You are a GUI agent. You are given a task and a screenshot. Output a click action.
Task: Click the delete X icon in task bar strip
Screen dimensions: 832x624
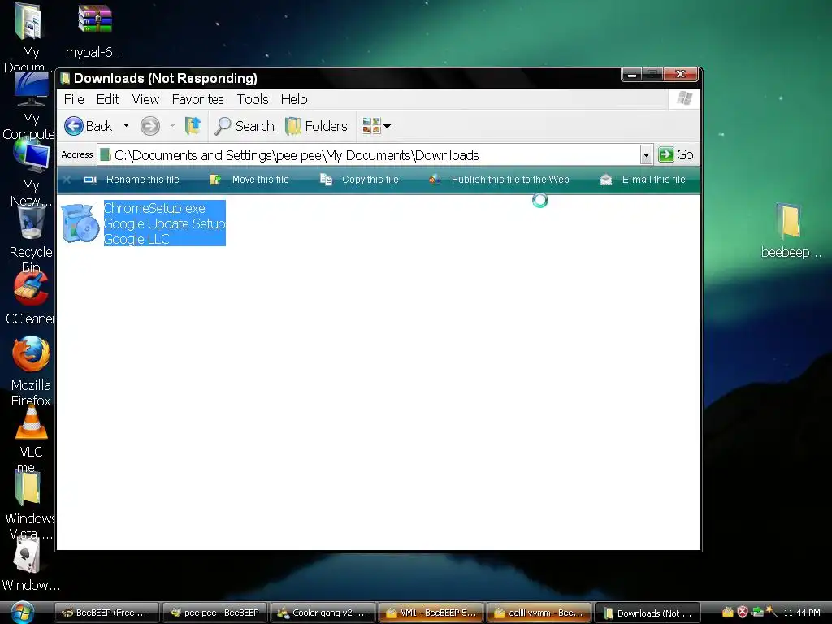tap(67, 180)
